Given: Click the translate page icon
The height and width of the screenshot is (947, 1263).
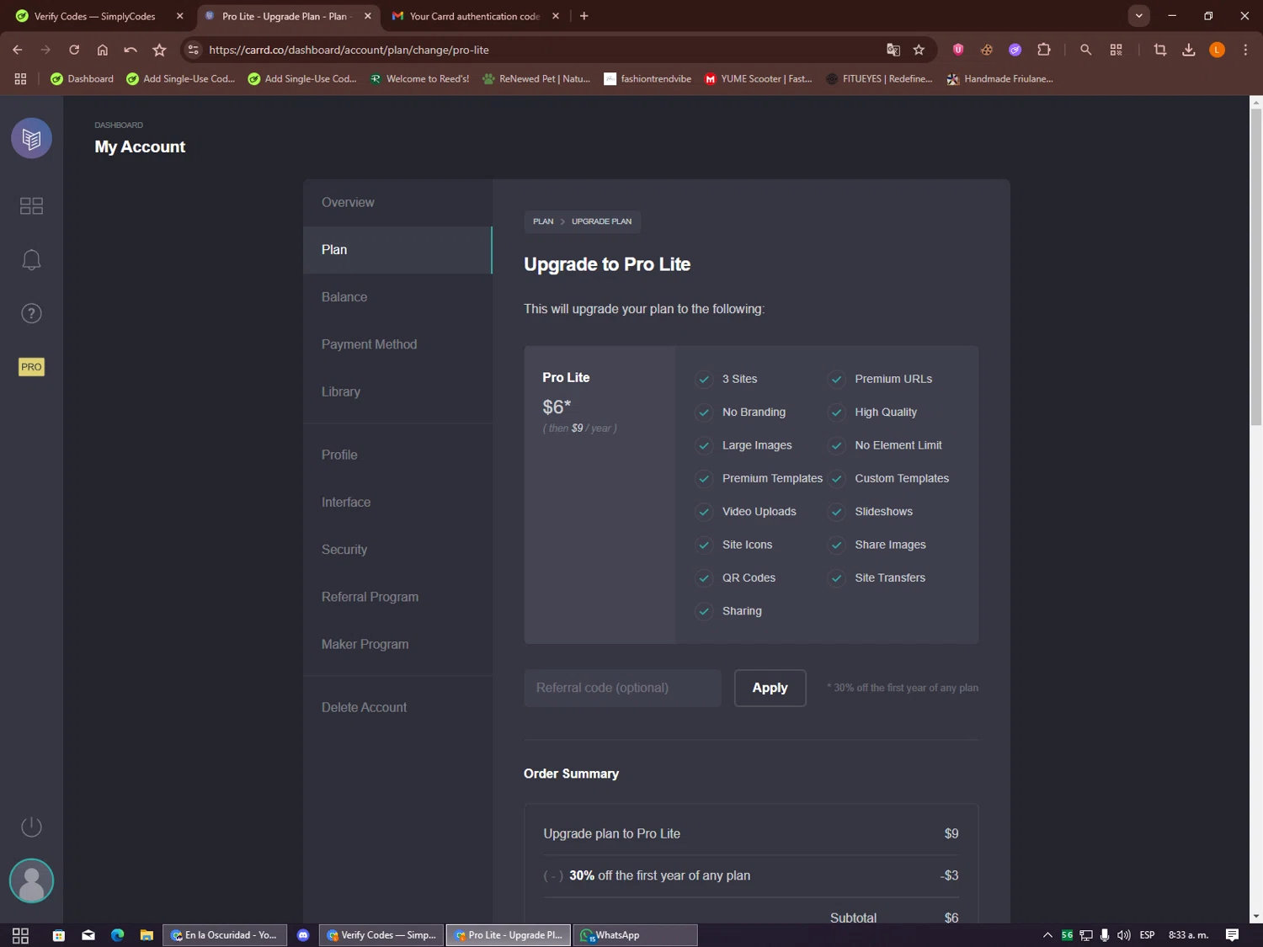Looking at the screenshot, I should [893, 50].
